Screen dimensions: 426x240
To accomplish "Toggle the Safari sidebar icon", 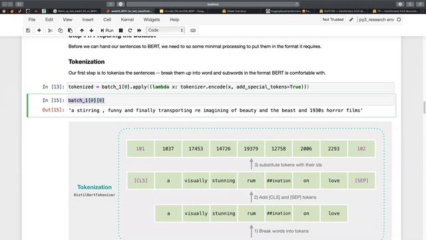I will click(x=19, y=4).
